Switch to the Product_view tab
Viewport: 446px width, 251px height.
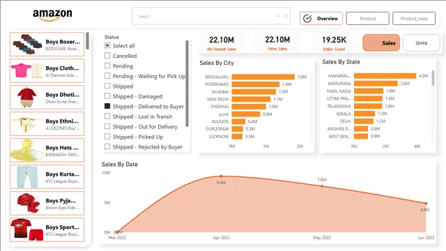tap(414, 19)
